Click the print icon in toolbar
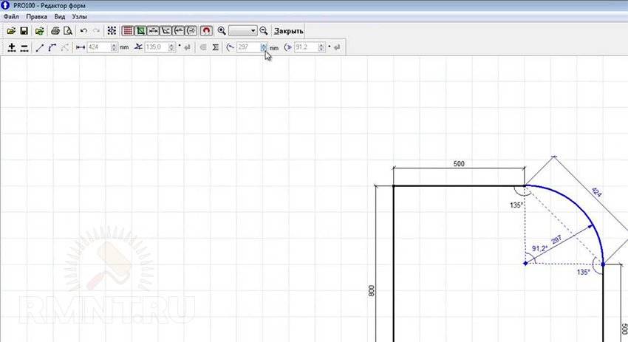Image resolution: width=628 pixels, height=342 pixels. pyautogui.click(x=55, y=31)
